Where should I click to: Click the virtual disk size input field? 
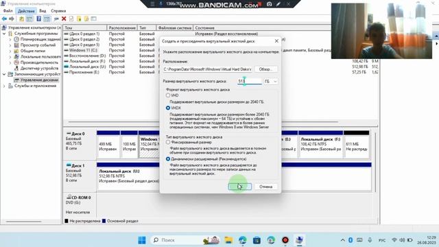(250, 81)
